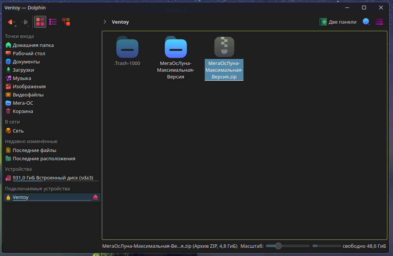Viewport: 393px width, 256px height.
Task: Select "Изображения" in the places panel
Action: click(52, 86)
